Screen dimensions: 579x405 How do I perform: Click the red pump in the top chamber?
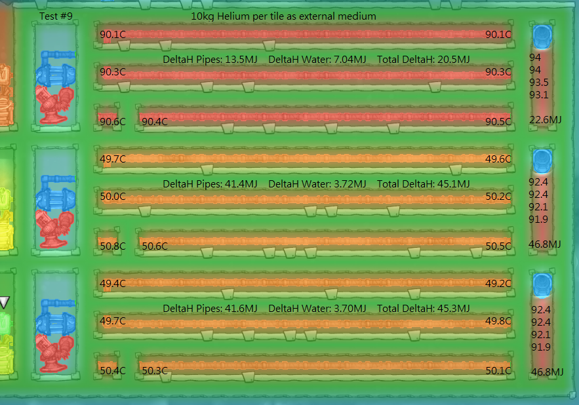[x=54, y=105]
